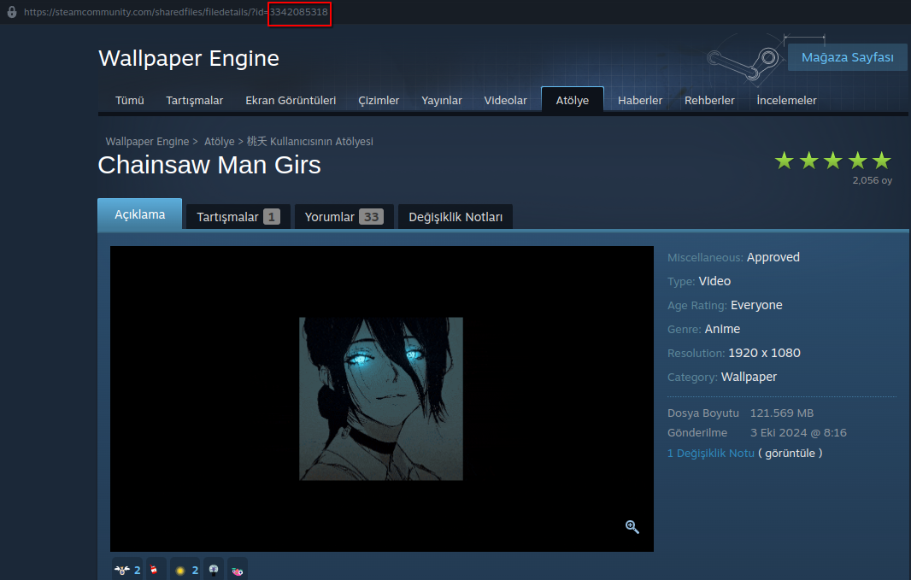911x580 pixels.
Task: Click the glowing yellow sun award icon
Action: [180, 571]
